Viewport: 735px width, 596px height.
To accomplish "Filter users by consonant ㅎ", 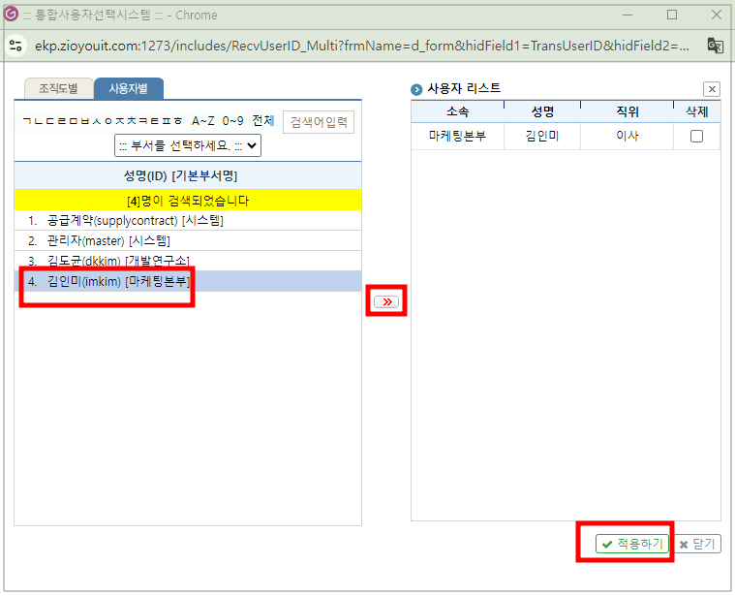I will (178, 121).
